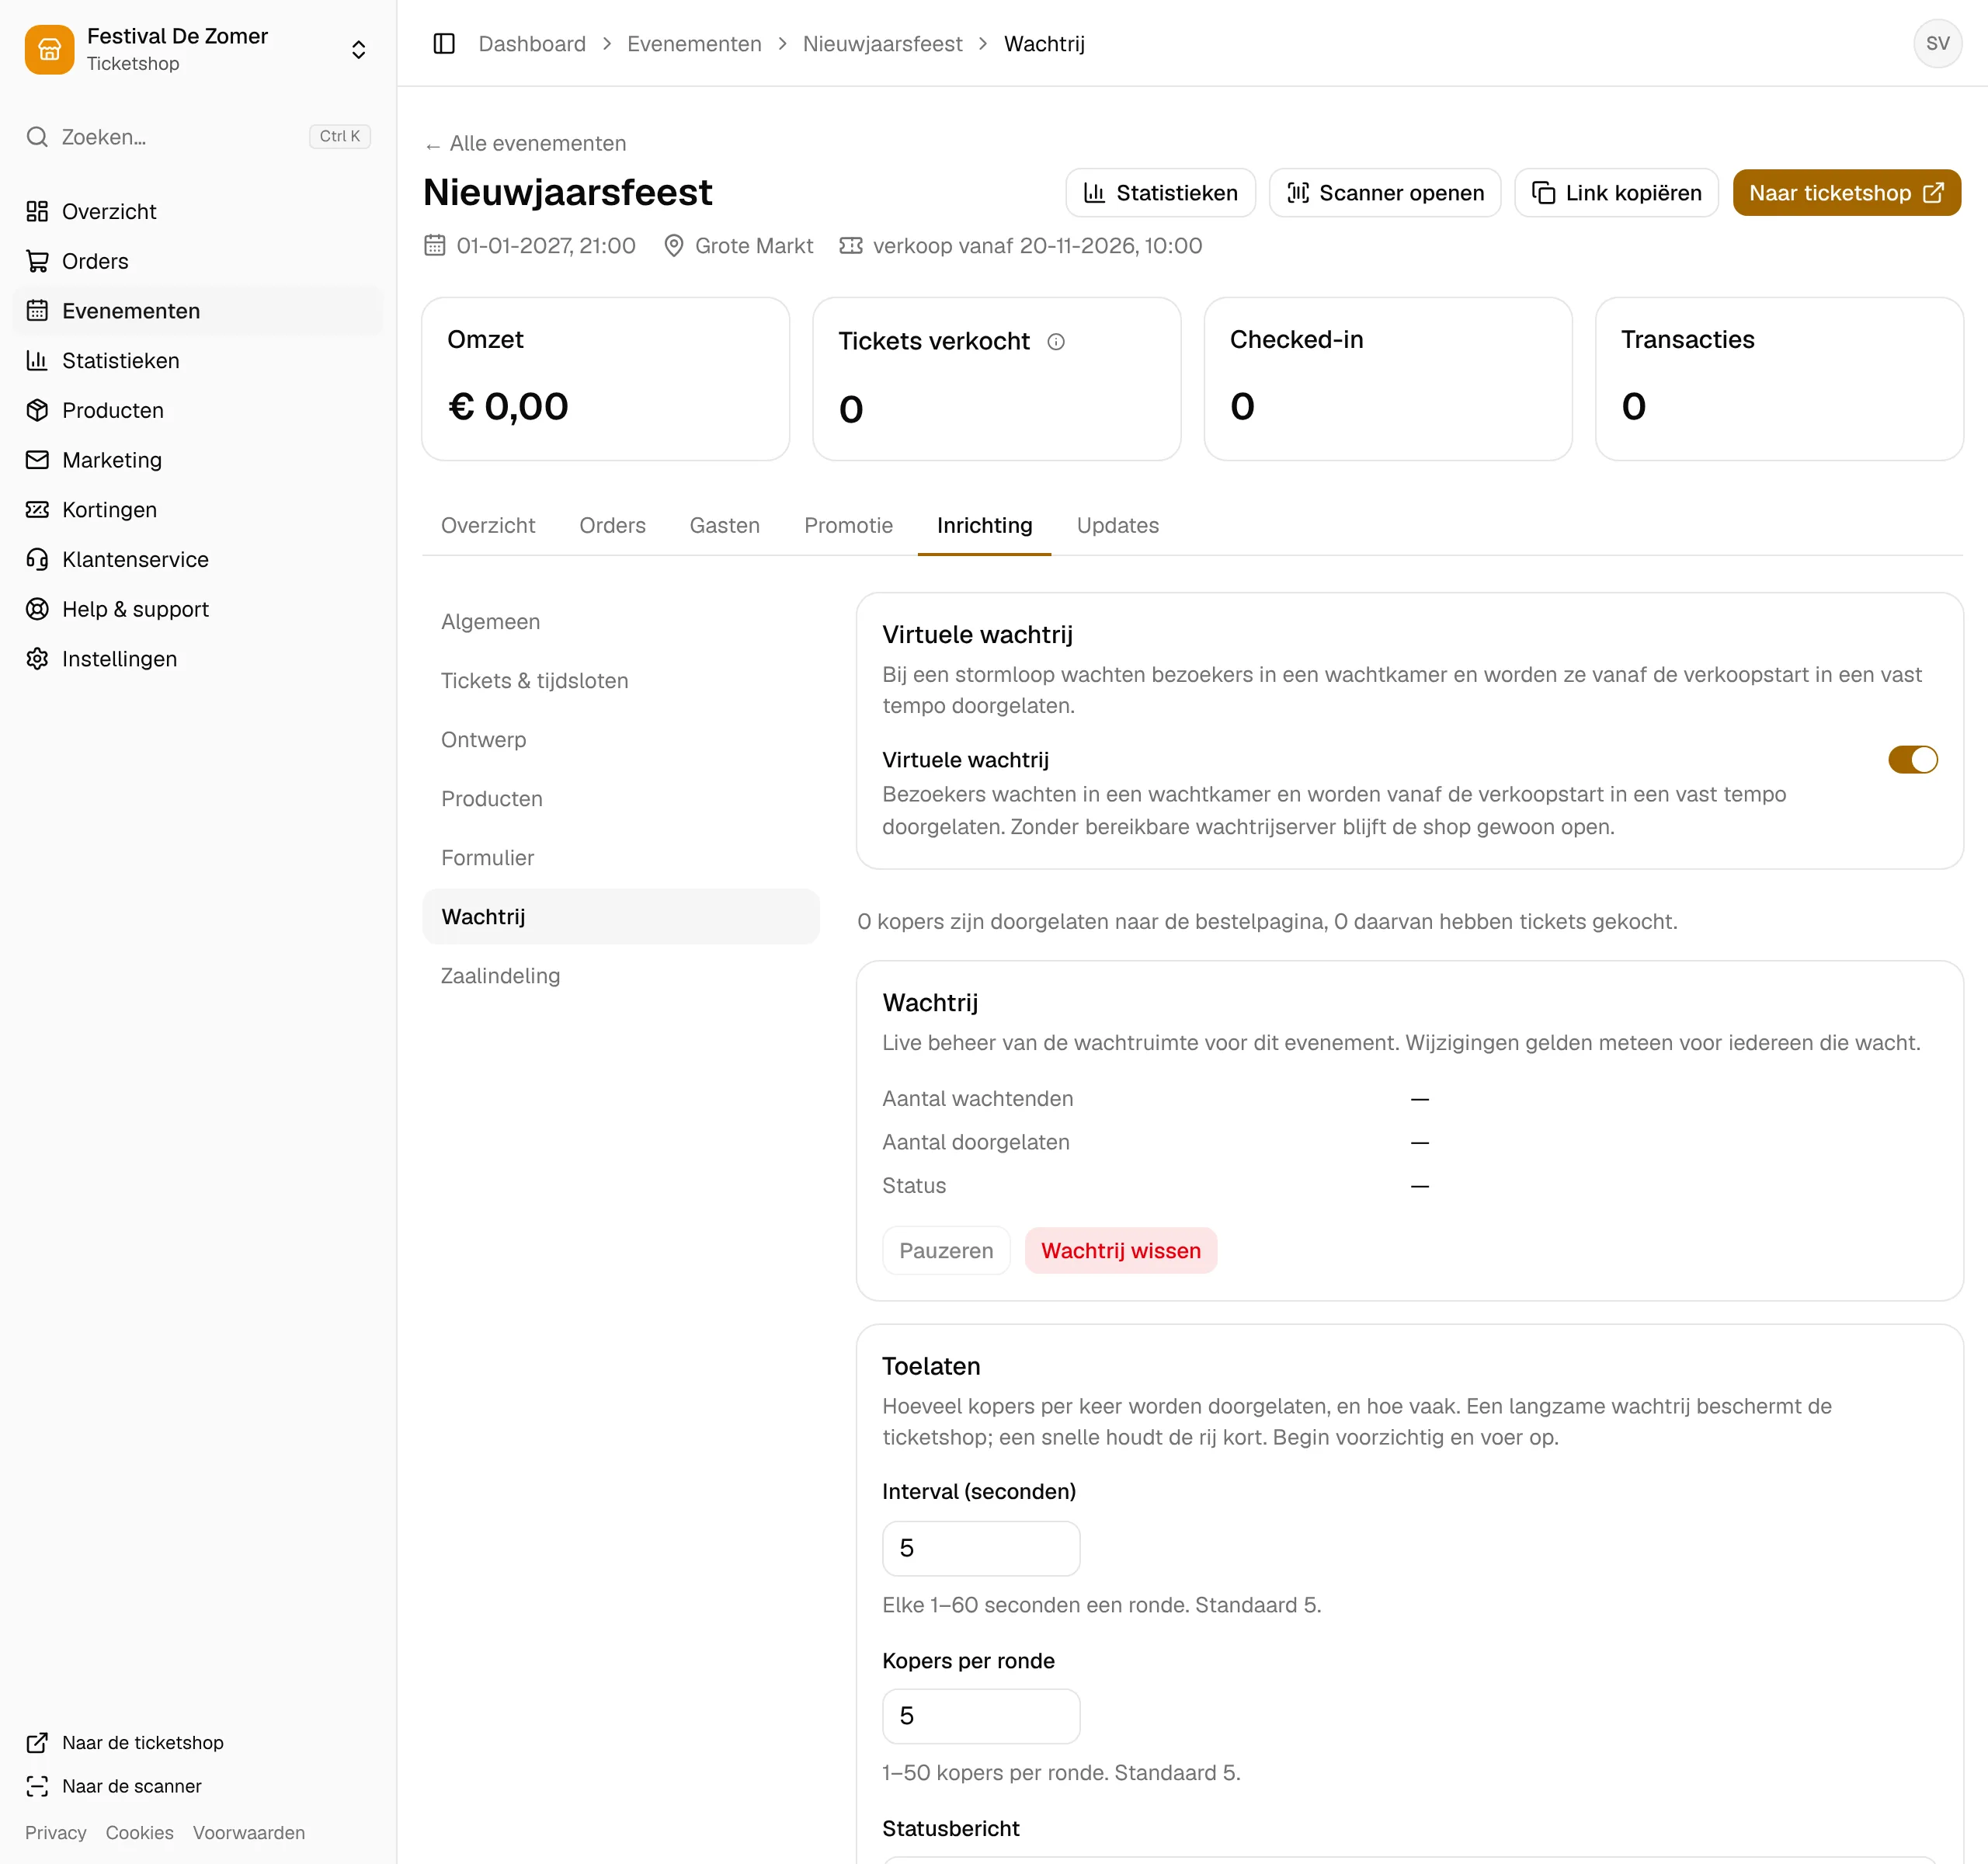Click the Instellingen gear icon
Image resolution: width=1988 pixels, height=1864 pixels.
[x=37, y=659]
